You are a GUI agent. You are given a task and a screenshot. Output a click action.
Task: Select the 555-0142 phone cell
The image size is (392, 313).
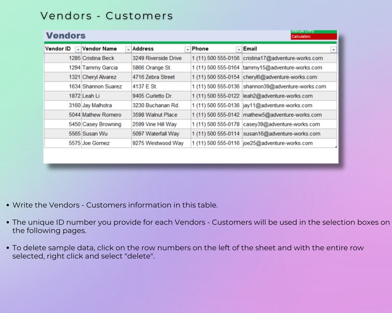pyautogui.click(x=217, y=115)
